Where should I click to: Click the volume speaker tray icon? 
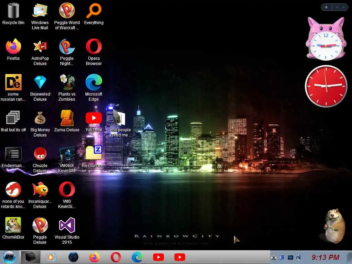coord(299,257)
